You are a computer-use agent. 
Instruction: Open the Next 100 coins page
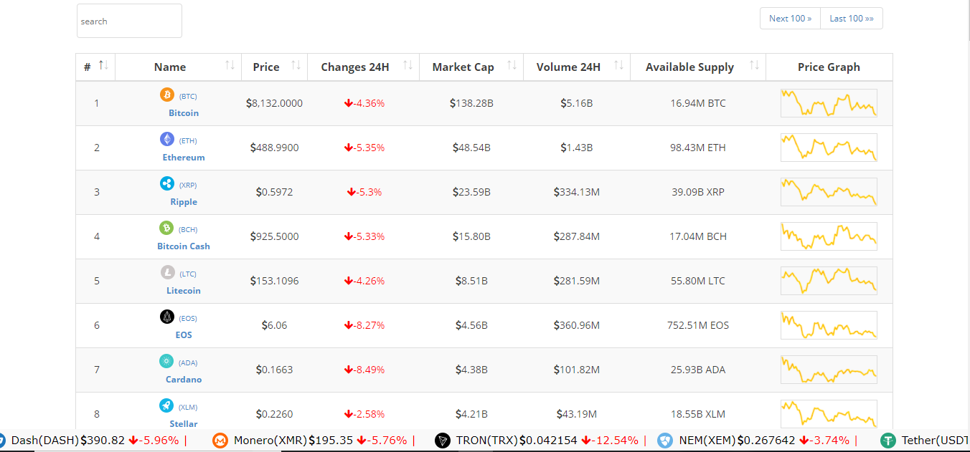click(789, 18)
